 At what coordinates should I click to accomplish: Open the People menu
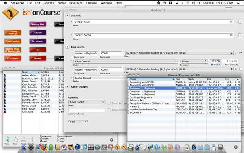[62, 3]
